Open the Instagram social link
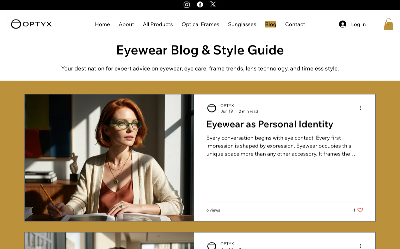Screen dimensions: 400x249 pyautogui.click(x=187, y=5)
